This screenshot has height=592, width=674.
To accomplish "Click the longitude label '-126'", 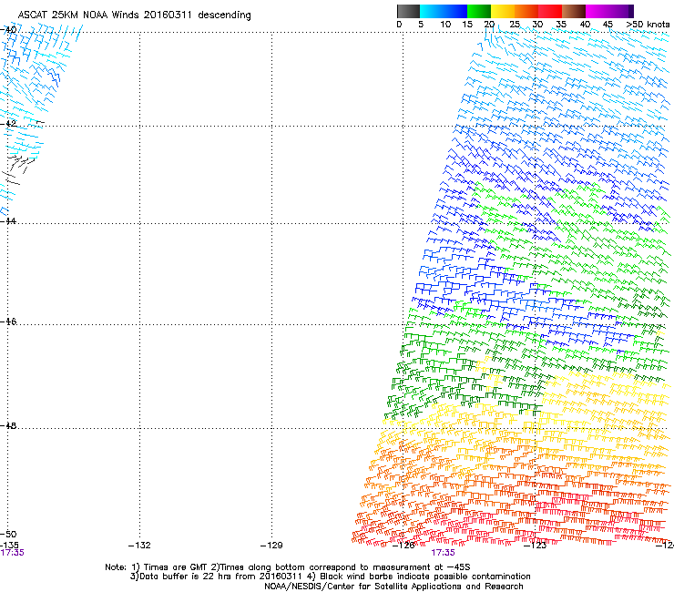I will pyautogui.click(x=403, y=546).
